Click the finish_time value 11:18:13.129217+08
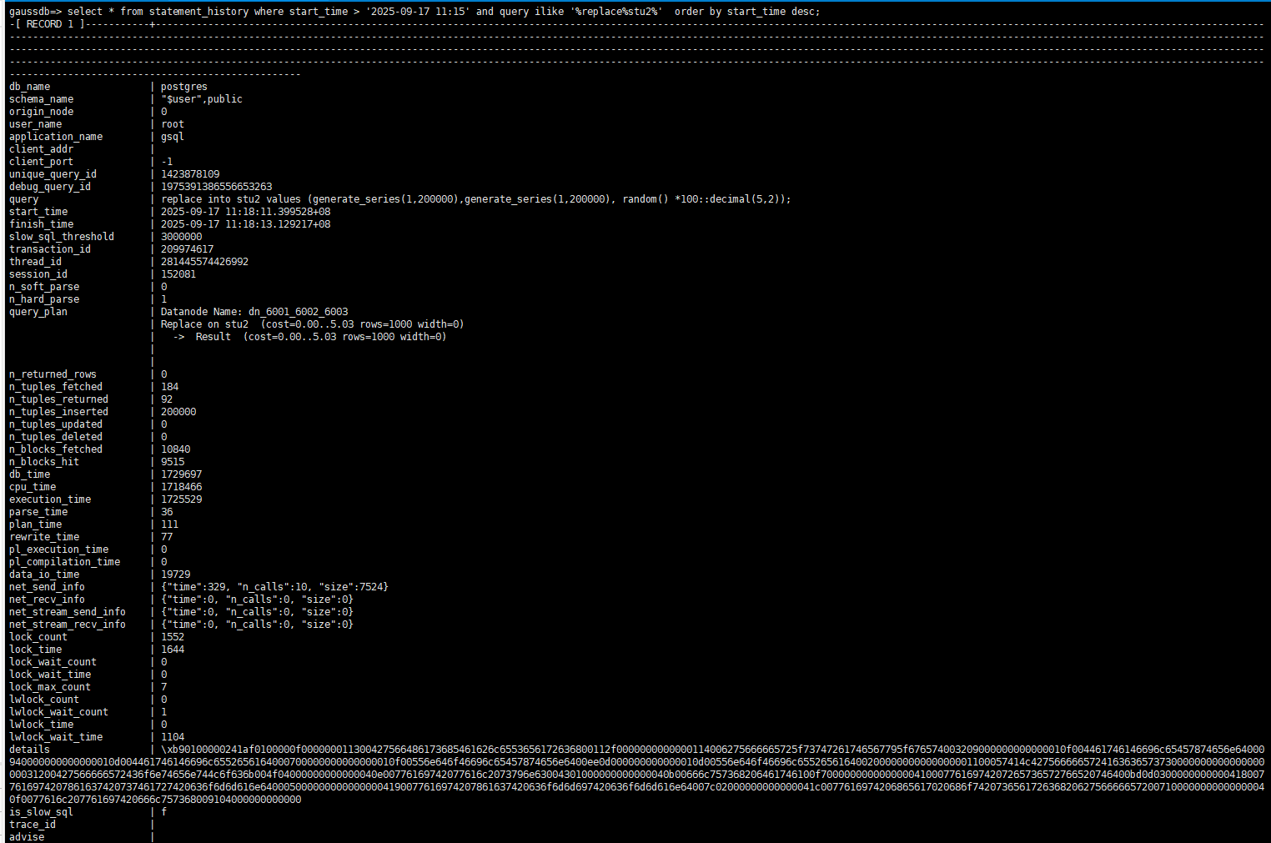Viewport: 1271px width, 843px height. pos(245,224)
